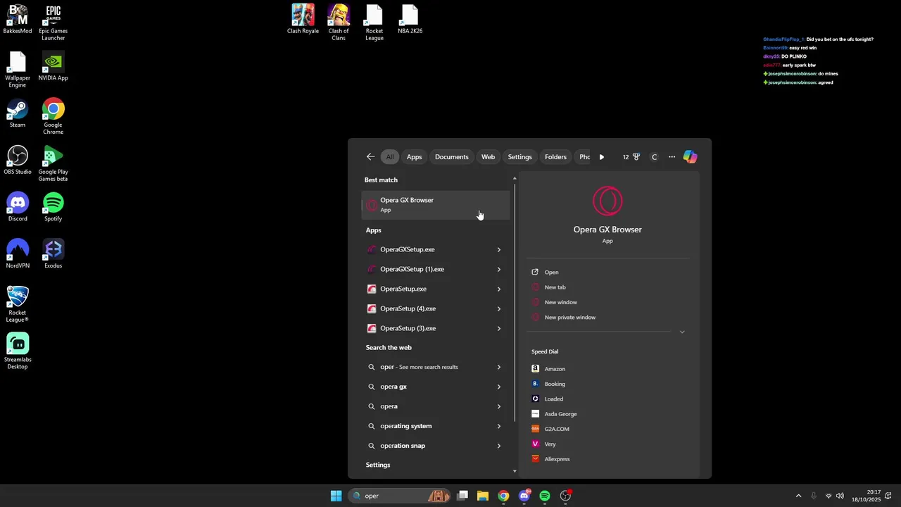
Task: Expand 'opera gx' web suggestion chevron
Action: [x=499, y=387]
